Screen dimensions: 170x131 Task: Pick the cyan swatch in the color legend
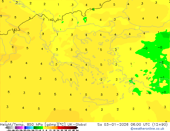coord(32,128)
